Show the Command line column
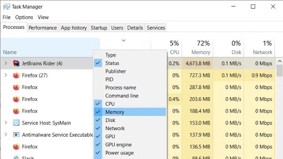Screen dimensions: 283x159 130,96
